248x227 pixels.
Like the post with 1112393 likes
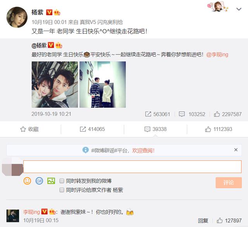pyautogui.click(x=219, y=129)
